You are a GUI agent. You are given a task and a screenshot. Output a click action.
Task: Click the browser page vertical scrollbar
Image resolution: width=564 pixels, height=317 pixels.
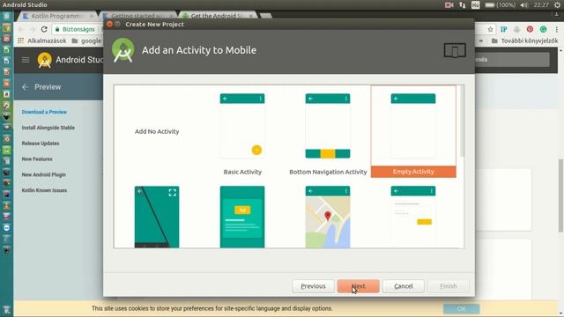[560, 195]
